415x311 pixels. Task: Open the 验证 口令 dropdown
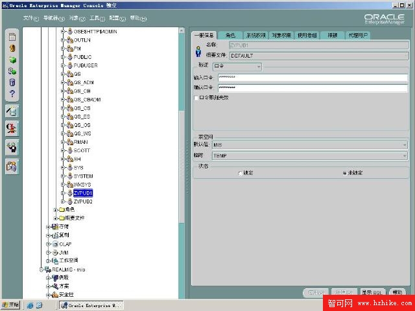[237, 66]
